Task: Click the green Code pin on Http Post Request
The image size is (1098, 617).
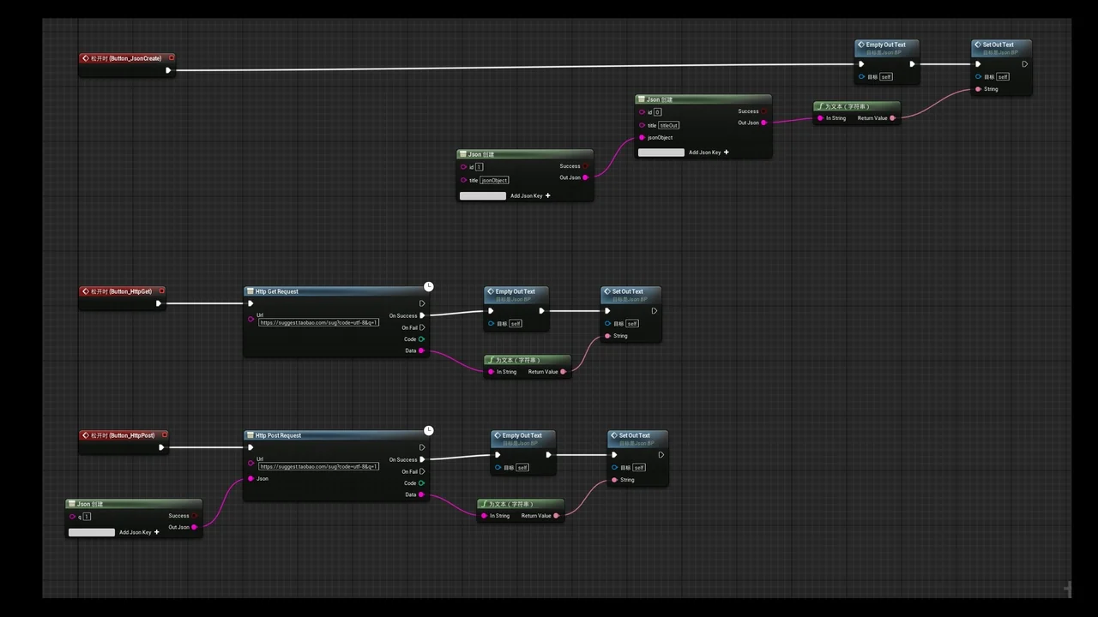Action: (421, 483)
